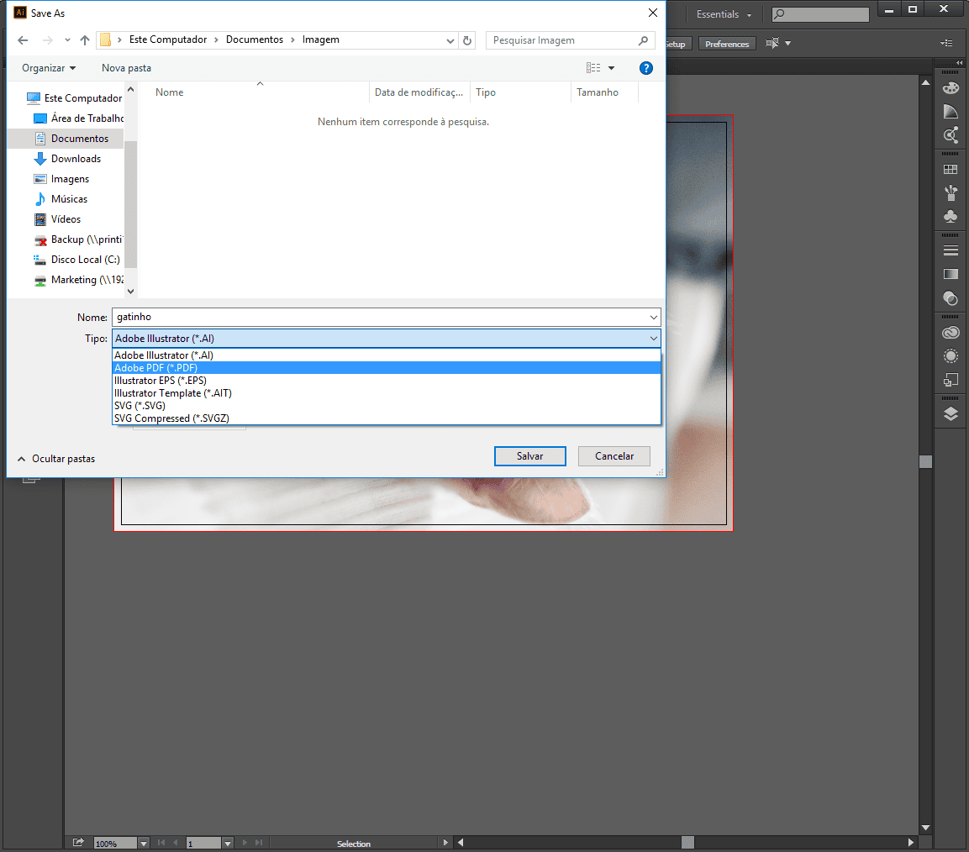Expand the collapsed panel dock arrows
This screenshot has height=852, width=969.
pyautogui.click(x=959, y=62)
